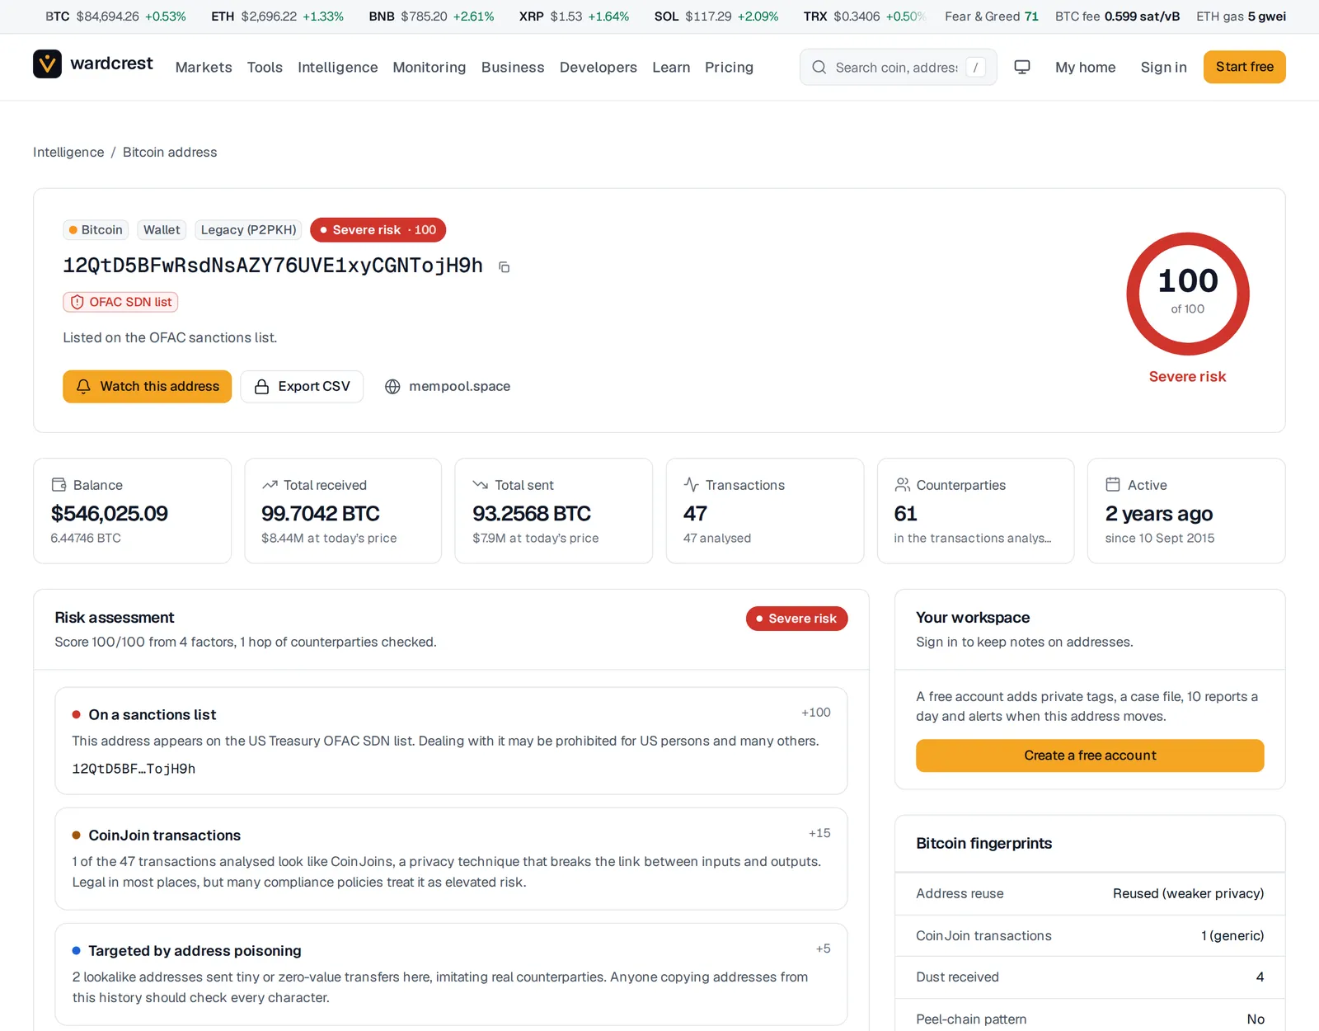The width and height of the screenshot is (1319, 1031).
Task: Copy the Bitcoin address with copy icon
Action: pos(504,267)
